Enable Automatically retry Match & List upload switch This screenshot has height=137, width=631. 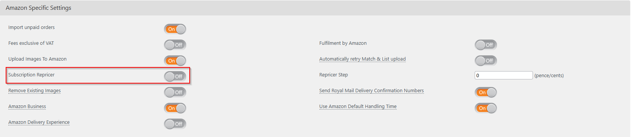pos(486,61)
